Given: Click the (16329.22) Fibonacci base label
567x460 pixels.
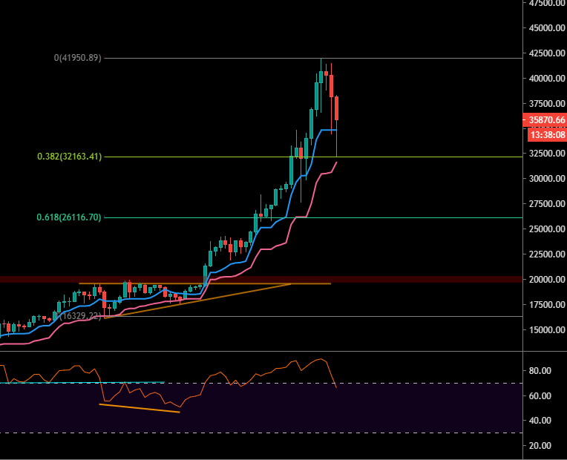Looking at the screenshot, I should pos(80,316).
